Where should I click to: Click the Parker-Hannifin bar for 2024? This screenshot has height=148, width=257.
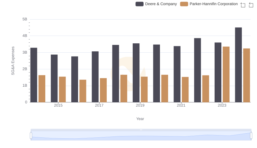[247, 75]
